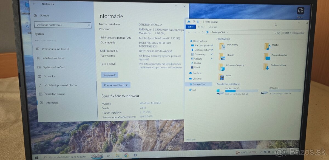
Task: Open address bar history dropdown
Action: 275,33
